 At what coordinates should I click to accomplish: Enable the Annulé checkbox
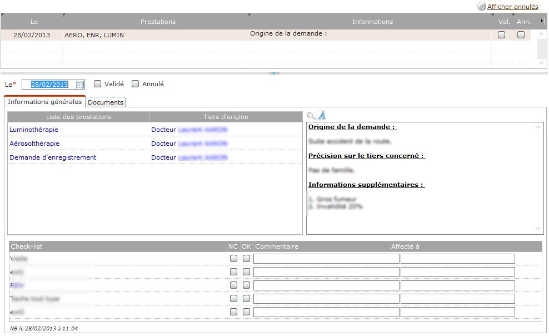point(135,84)
